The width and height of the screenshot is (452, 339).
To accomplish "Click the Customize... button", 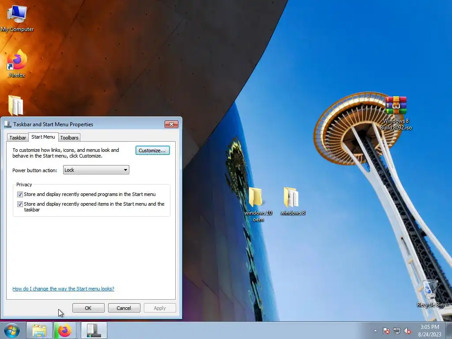I will pyautogui.click(x=152, y=151).
